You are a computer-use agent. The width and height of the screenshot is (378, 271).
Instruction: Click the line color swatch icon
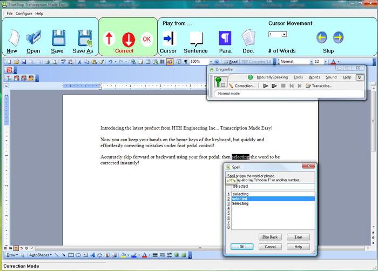pyautogui.click(x=134, y=255)
